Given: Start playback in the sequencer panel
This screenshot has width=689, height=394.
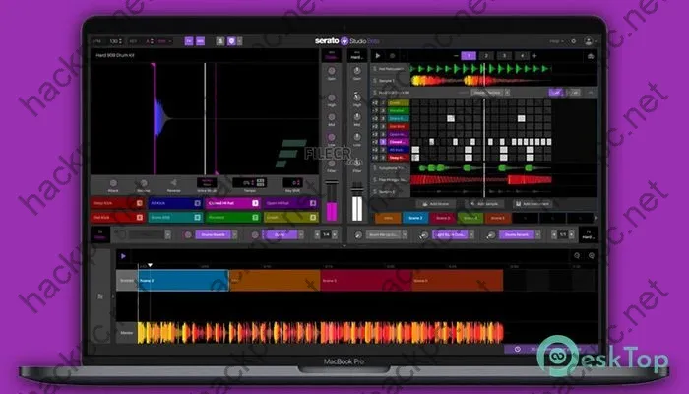Looking at the screenshot, I should (x=377, y=56).
